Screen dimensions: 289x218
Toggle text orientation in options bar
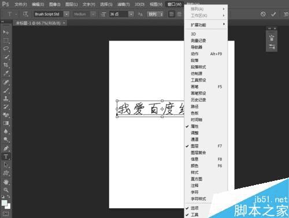pos(25,14)
